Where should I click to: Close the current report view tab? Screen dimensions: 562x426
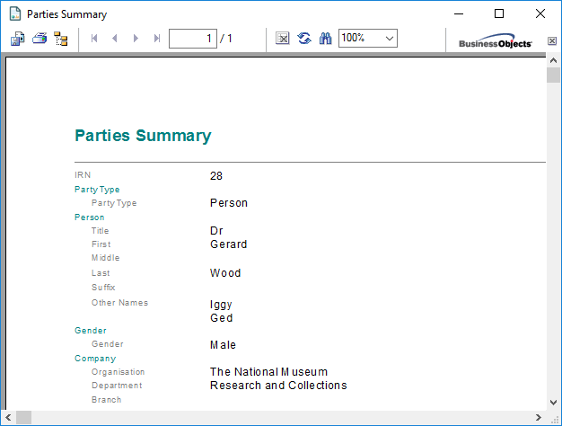pos(552,40)
